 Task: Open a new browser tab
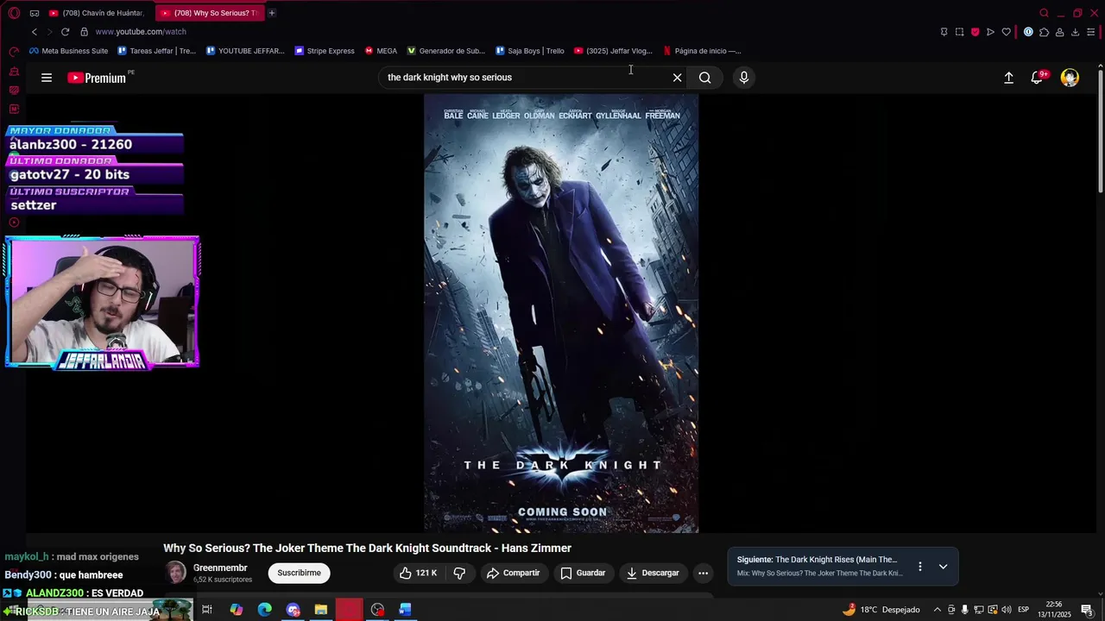(271, 13)
